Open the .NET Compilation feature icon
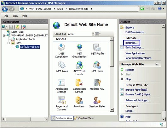 61,51
